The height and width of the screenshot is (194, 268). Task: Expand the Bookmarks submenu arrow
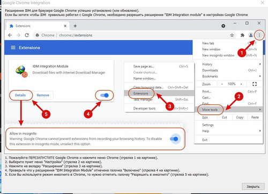(x=260, y=76)
